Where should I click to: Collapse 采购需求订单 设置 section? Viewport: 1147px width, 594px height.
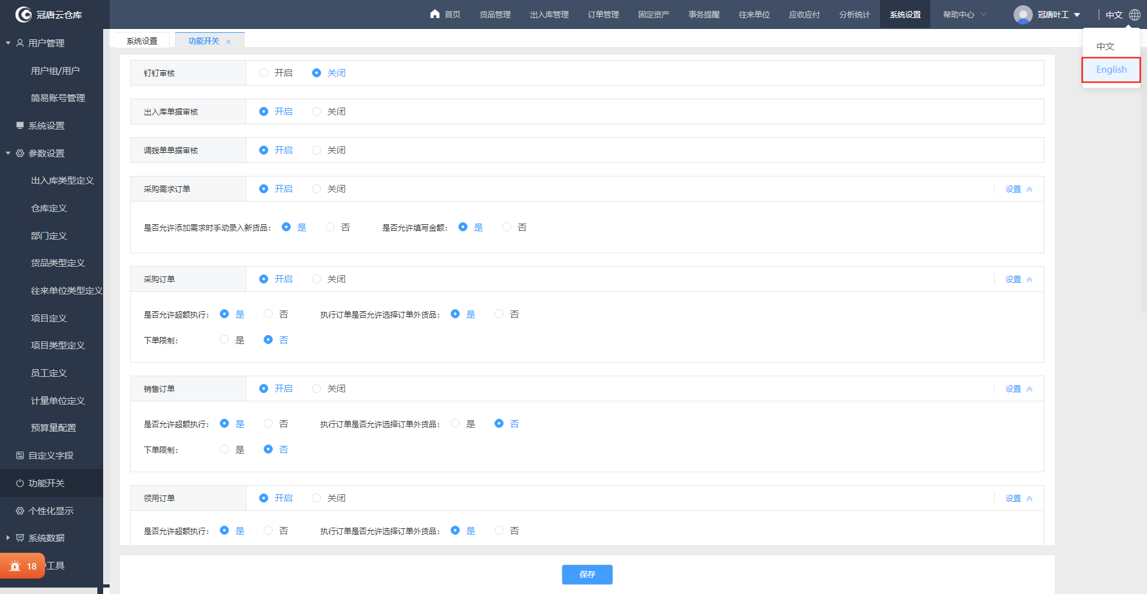(1019, 189)
